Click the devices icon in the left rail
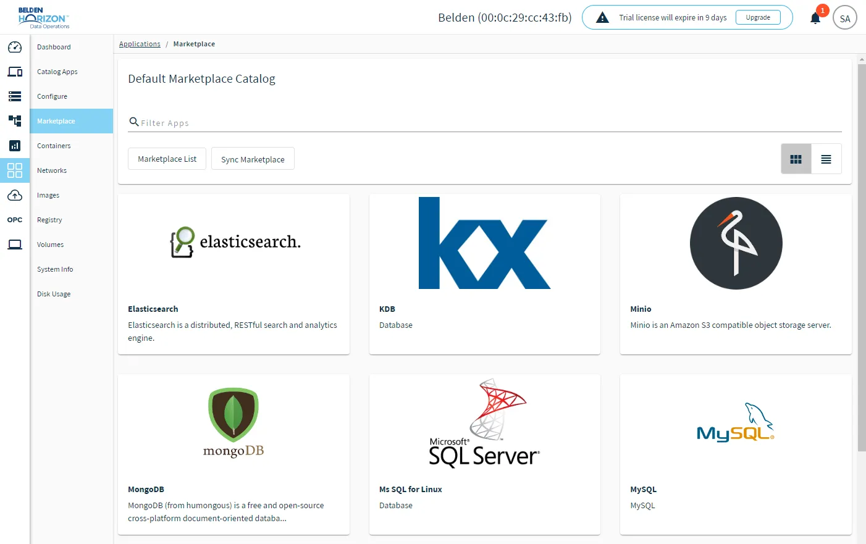 [15, 72]
